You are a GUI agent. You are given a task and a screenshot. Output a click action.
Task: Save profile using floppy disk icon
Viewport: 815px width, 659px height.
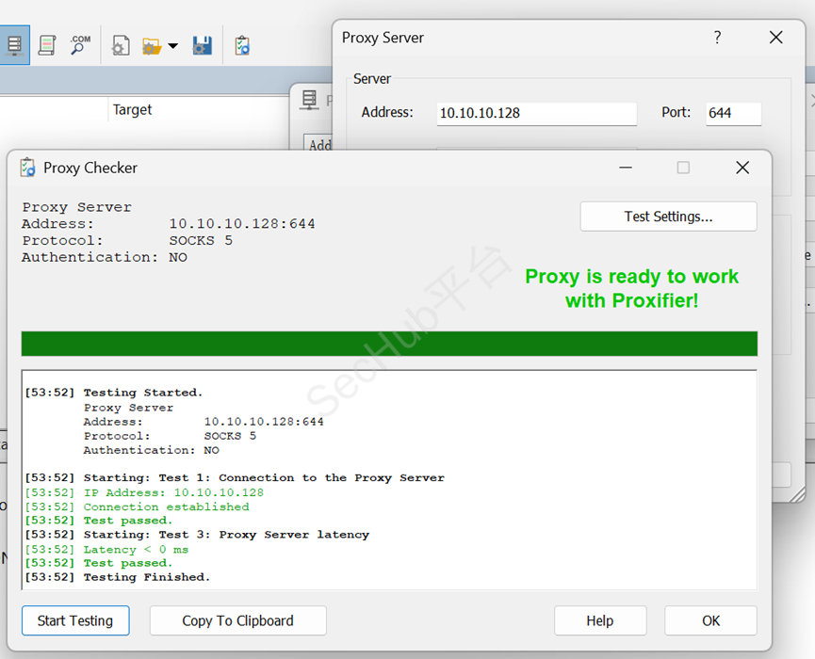coord(202,46)
